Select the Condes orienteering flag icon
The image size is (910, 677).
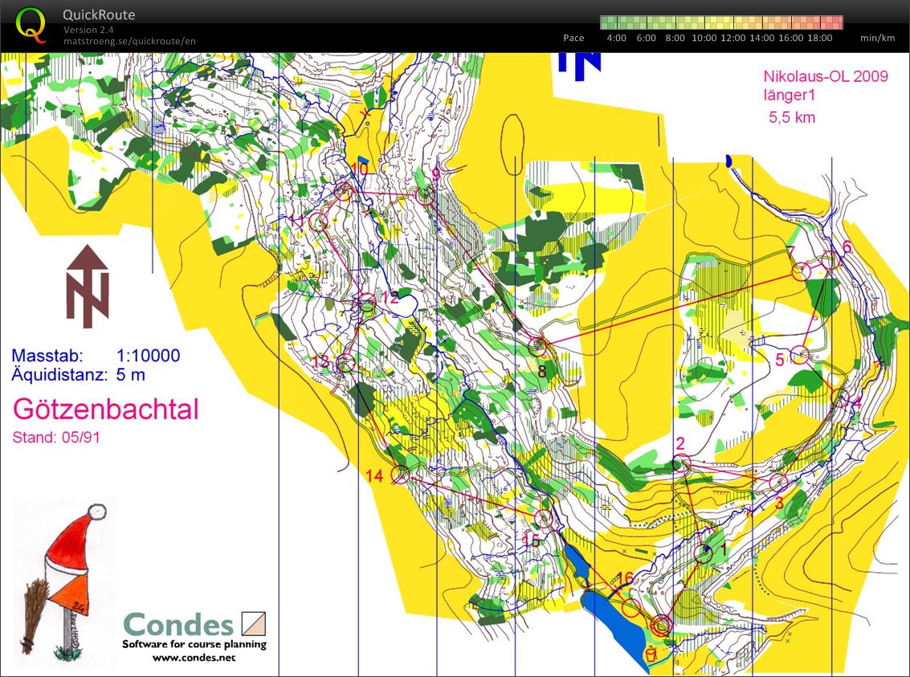[x=253, y=624]
